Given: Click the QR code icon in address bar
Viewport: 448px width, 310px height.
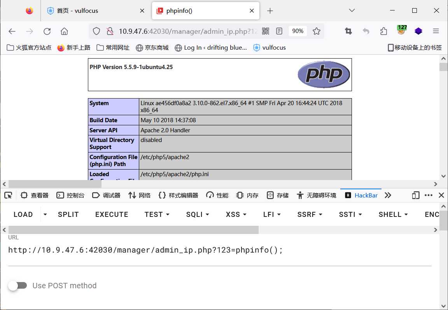Looking at the screenshot, I should 266,31.
